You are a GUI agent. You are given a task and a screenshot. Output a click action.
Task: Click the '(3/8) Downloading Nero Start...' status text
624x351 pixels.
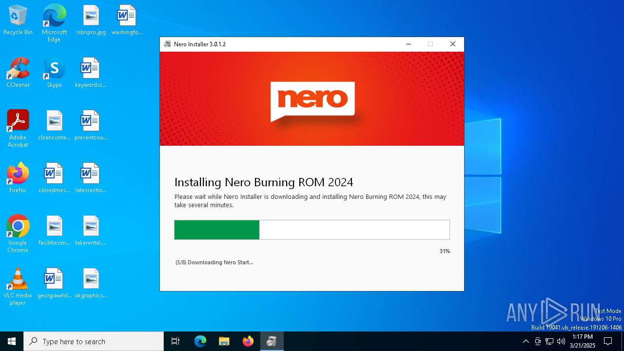(214, 262)
